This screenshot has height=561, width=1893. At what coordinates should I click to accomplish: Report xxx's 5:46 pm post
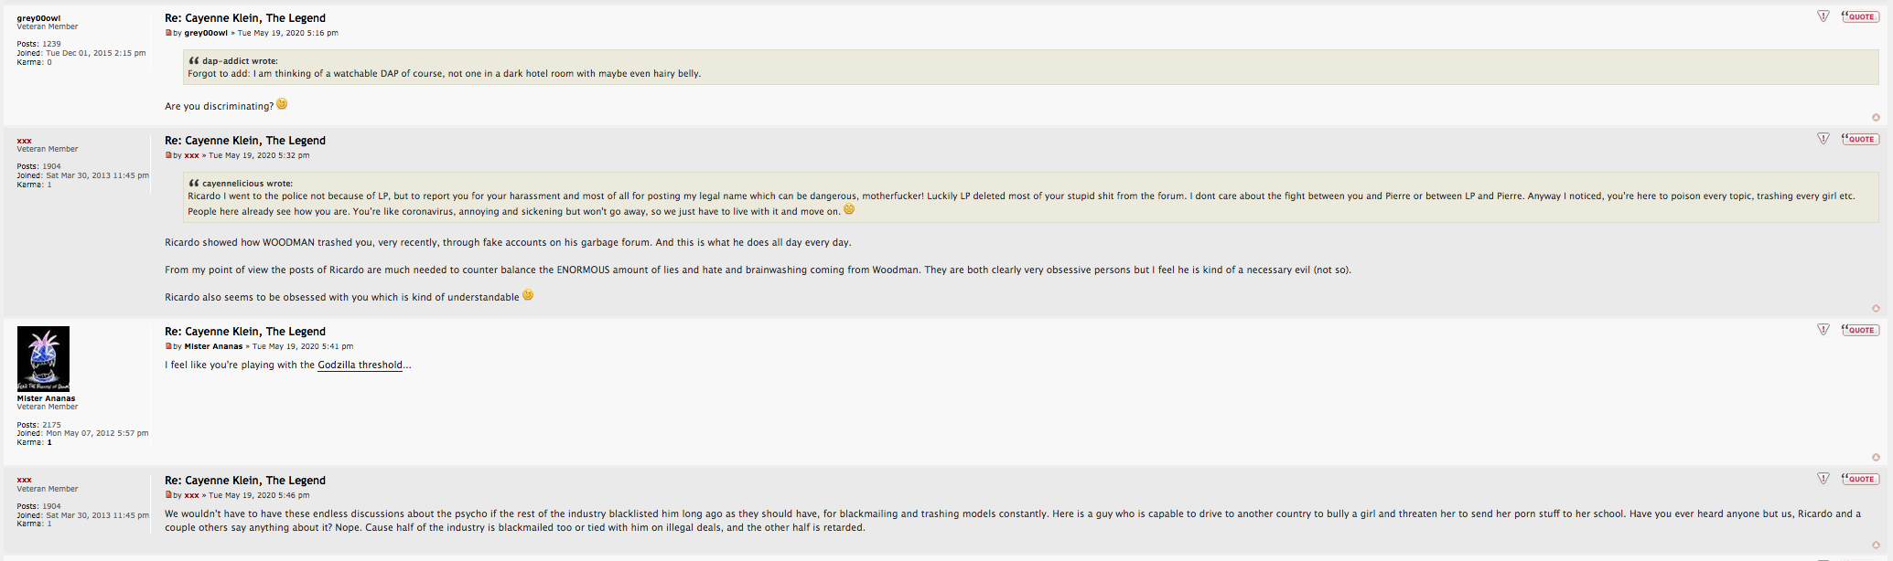tap(1823, 479)
